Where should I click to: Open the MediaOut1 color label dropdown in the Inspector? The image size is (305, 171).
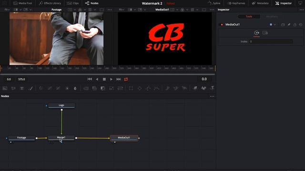(273, 25)
